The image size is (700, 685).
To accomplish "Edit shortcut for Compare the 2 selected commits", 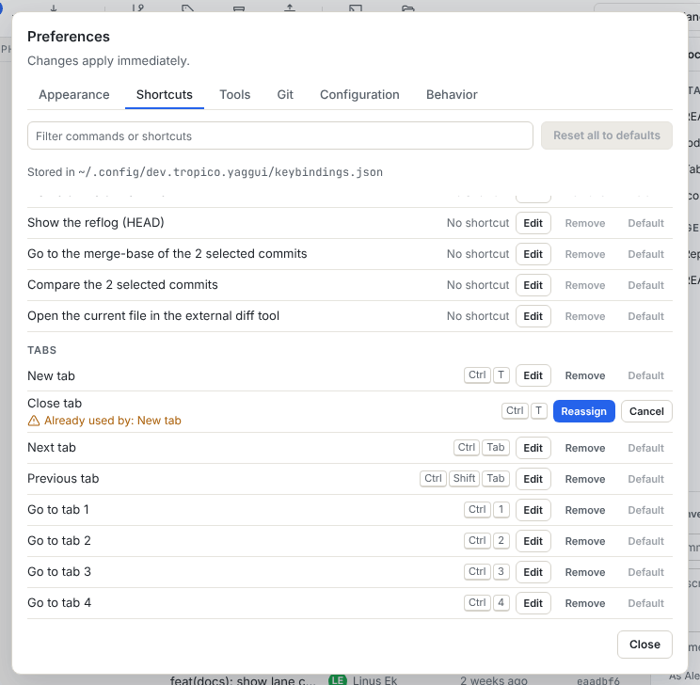I will (533, 285).
